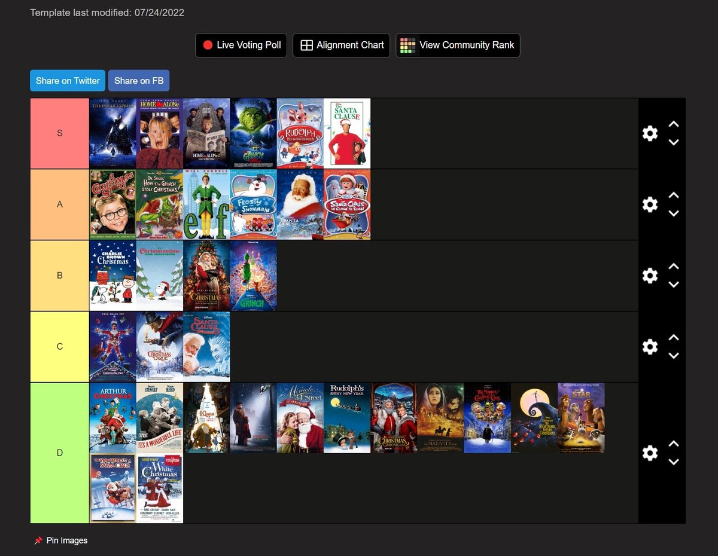Select the Elf movie poster

(x=206, y=204)
